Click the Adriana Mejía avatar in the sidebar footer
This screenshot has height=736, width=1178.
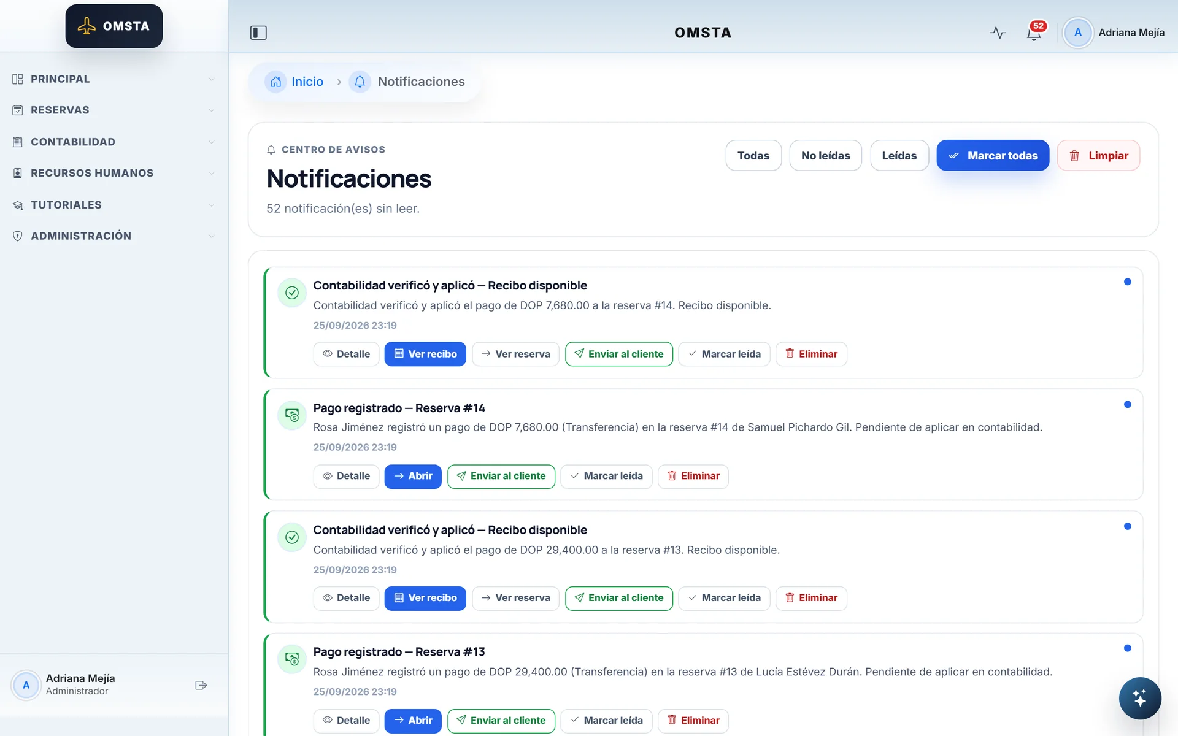coord(26,685)
